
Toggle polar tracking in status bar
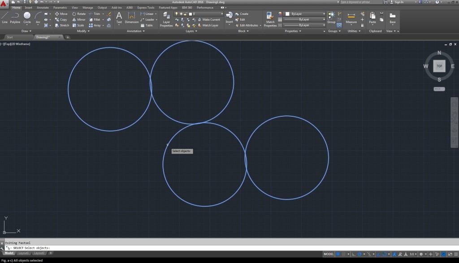(x=359, y=254)
